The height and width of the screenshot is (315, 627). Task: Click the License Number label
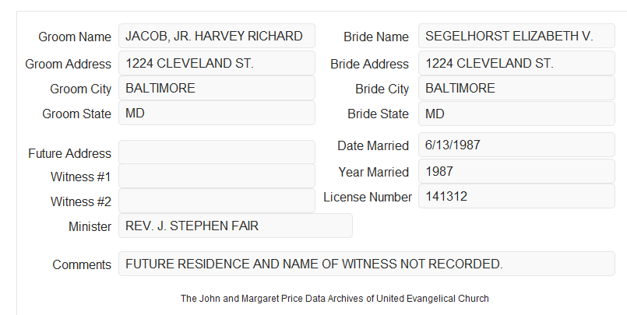tap(368, 197)
